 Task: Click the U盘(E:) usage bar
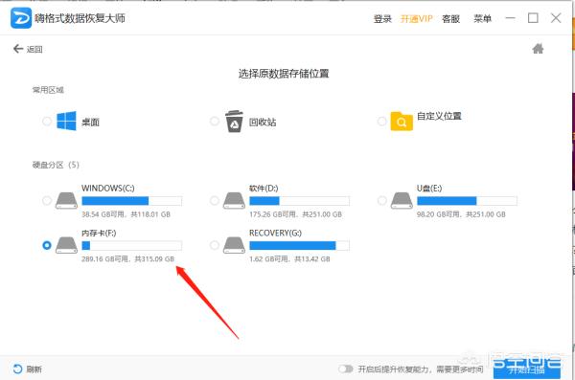click(x=467, y=201)
